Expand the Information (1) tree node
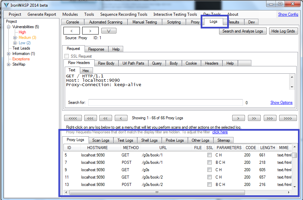The height and width of the screenshot is (200, 303). click(x=8, y=54)
